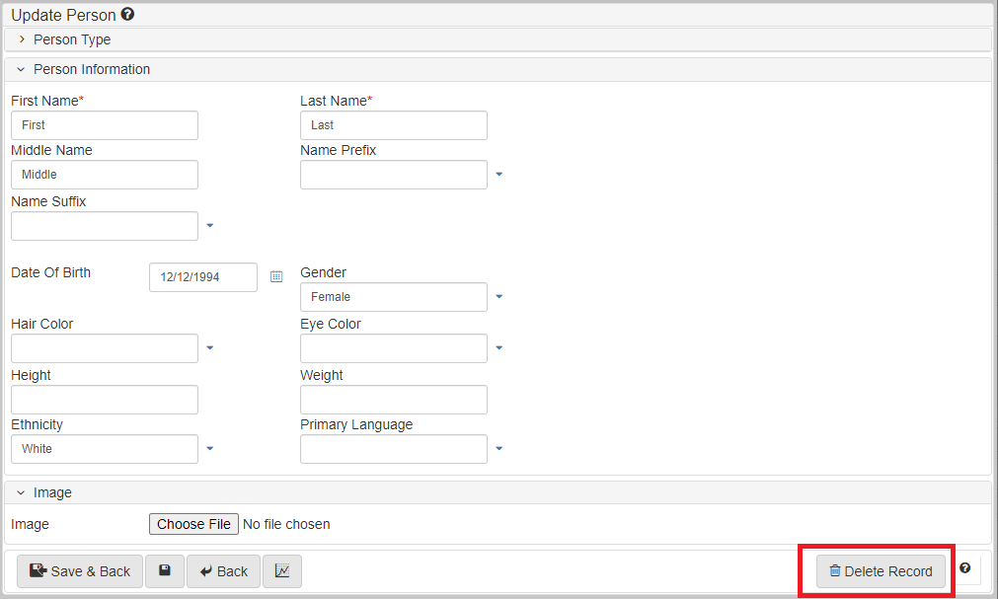The width and height of the screenshot is (998, 599).
Task: Click the floppy disk save icon button
Action: (x=165, y=571)
